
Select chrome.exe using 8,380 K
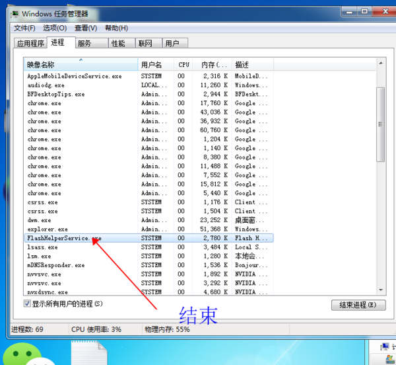(x=148, y=157)
